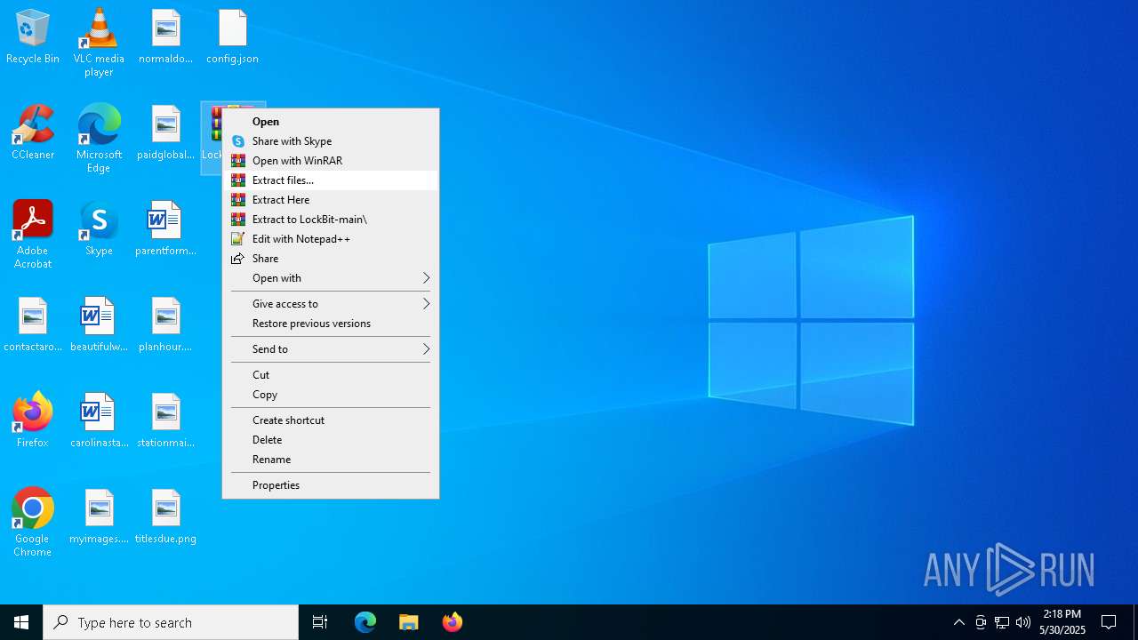Select the stationmai... image file
The image size is (1138, 640).
165,421
